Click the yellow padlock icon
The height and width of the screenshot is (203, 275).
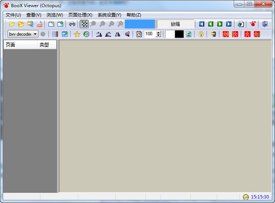(x=201, y=34)
